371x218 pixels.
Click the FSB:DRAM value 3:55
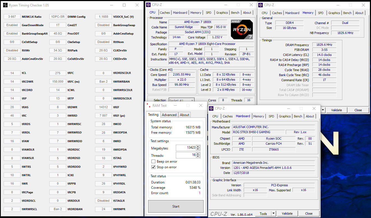(324, 50)
